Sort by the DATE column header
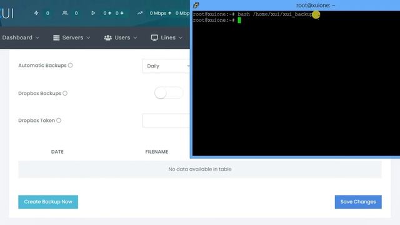Screen dimensions: 400x225 57,152
